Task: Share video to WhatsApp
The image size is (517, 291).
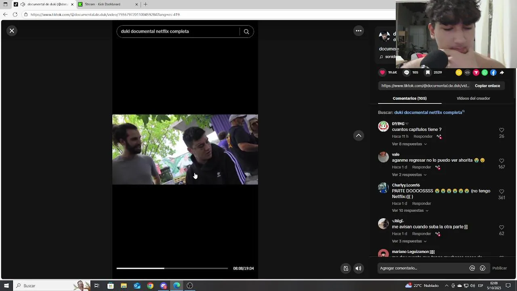Action: point(485,73)
